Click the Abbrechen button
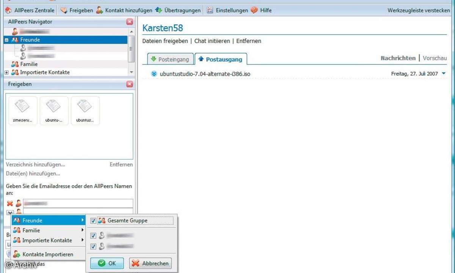455x273 pixels. click(151, 263)
